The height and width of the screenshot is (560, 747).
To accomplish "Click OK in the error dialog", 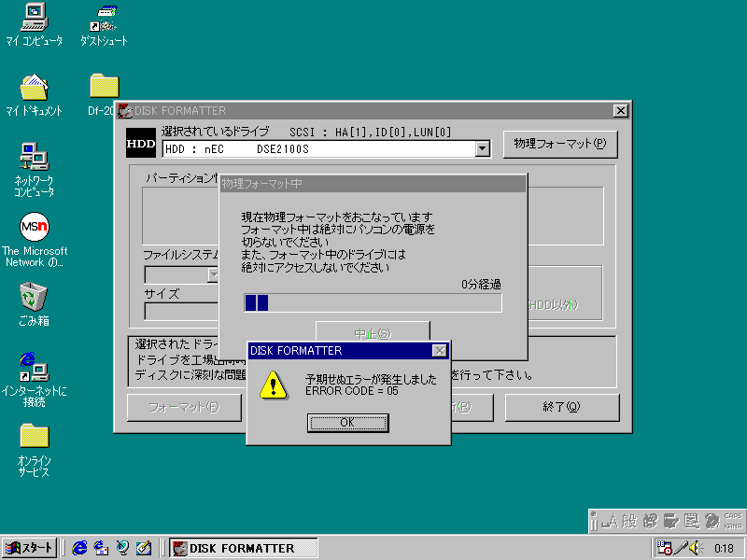I will (347, 422).
